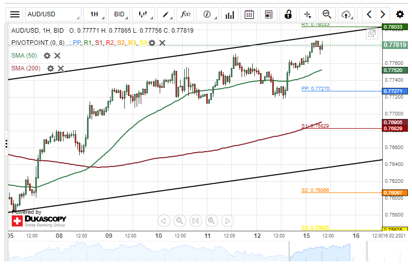Open the calendar date picker

pyautogui.click(x=249, y=14)
